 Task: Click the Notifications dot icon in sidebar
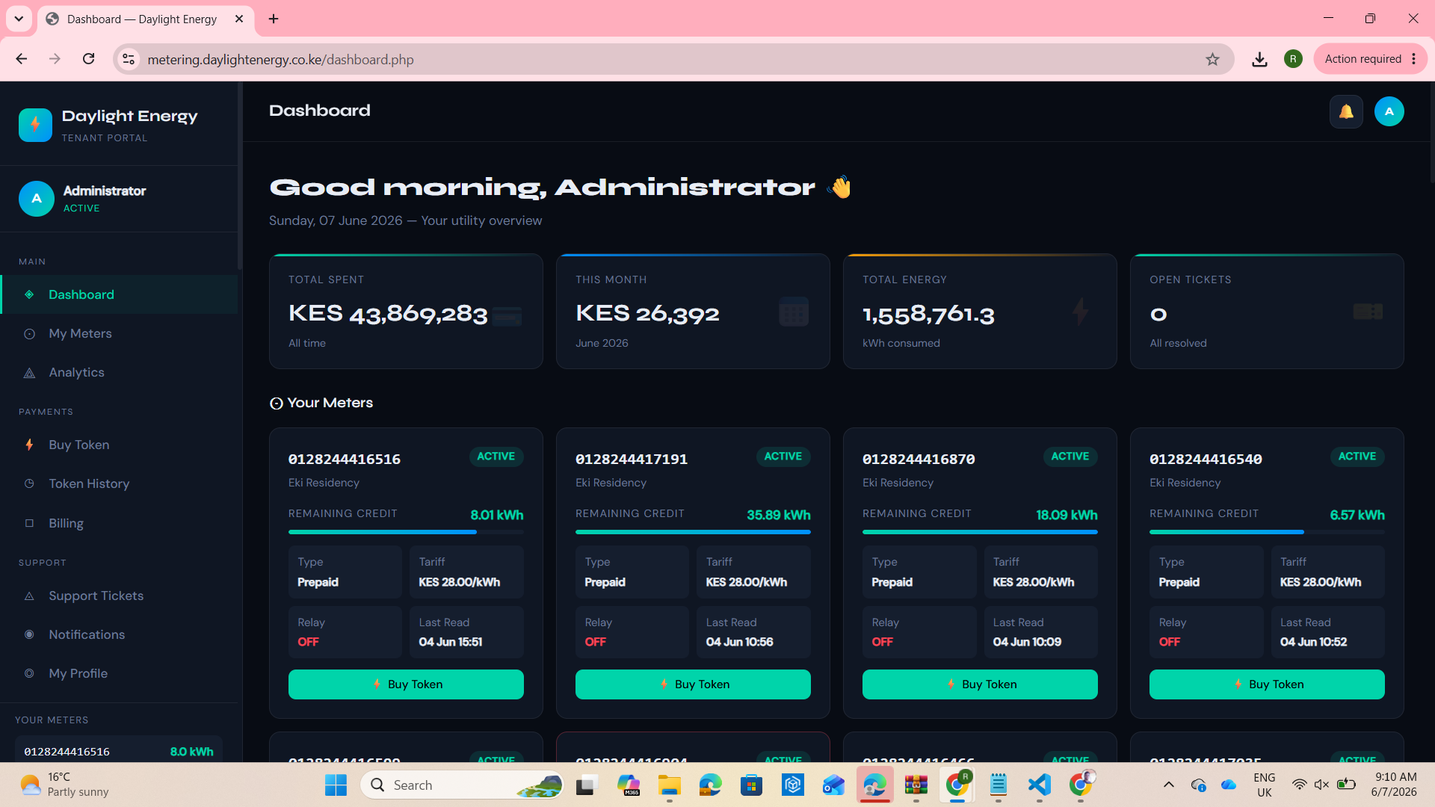[29, 634]
